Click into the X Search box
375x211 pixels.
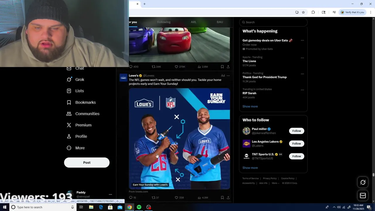tap(273, 22)
